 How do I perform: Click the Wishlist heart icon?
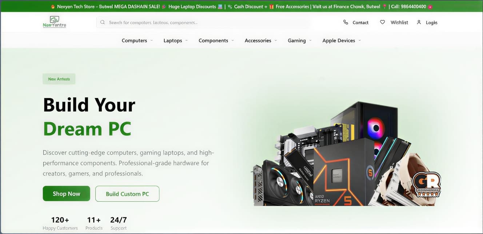pos(382,22)
